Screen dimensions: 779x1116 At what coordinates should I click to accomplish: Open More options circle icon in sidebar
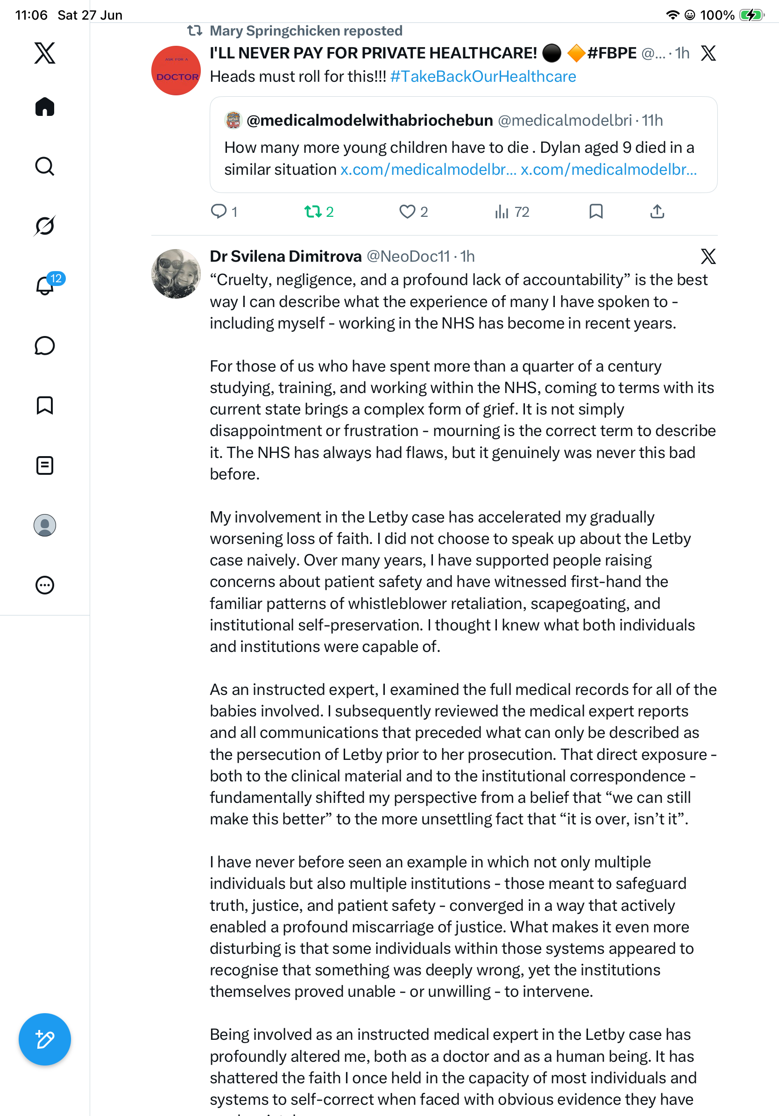tap(45, 585)
